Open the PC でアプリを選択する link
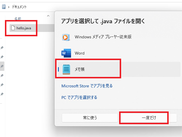182x137 pixels. click(79, 97)
